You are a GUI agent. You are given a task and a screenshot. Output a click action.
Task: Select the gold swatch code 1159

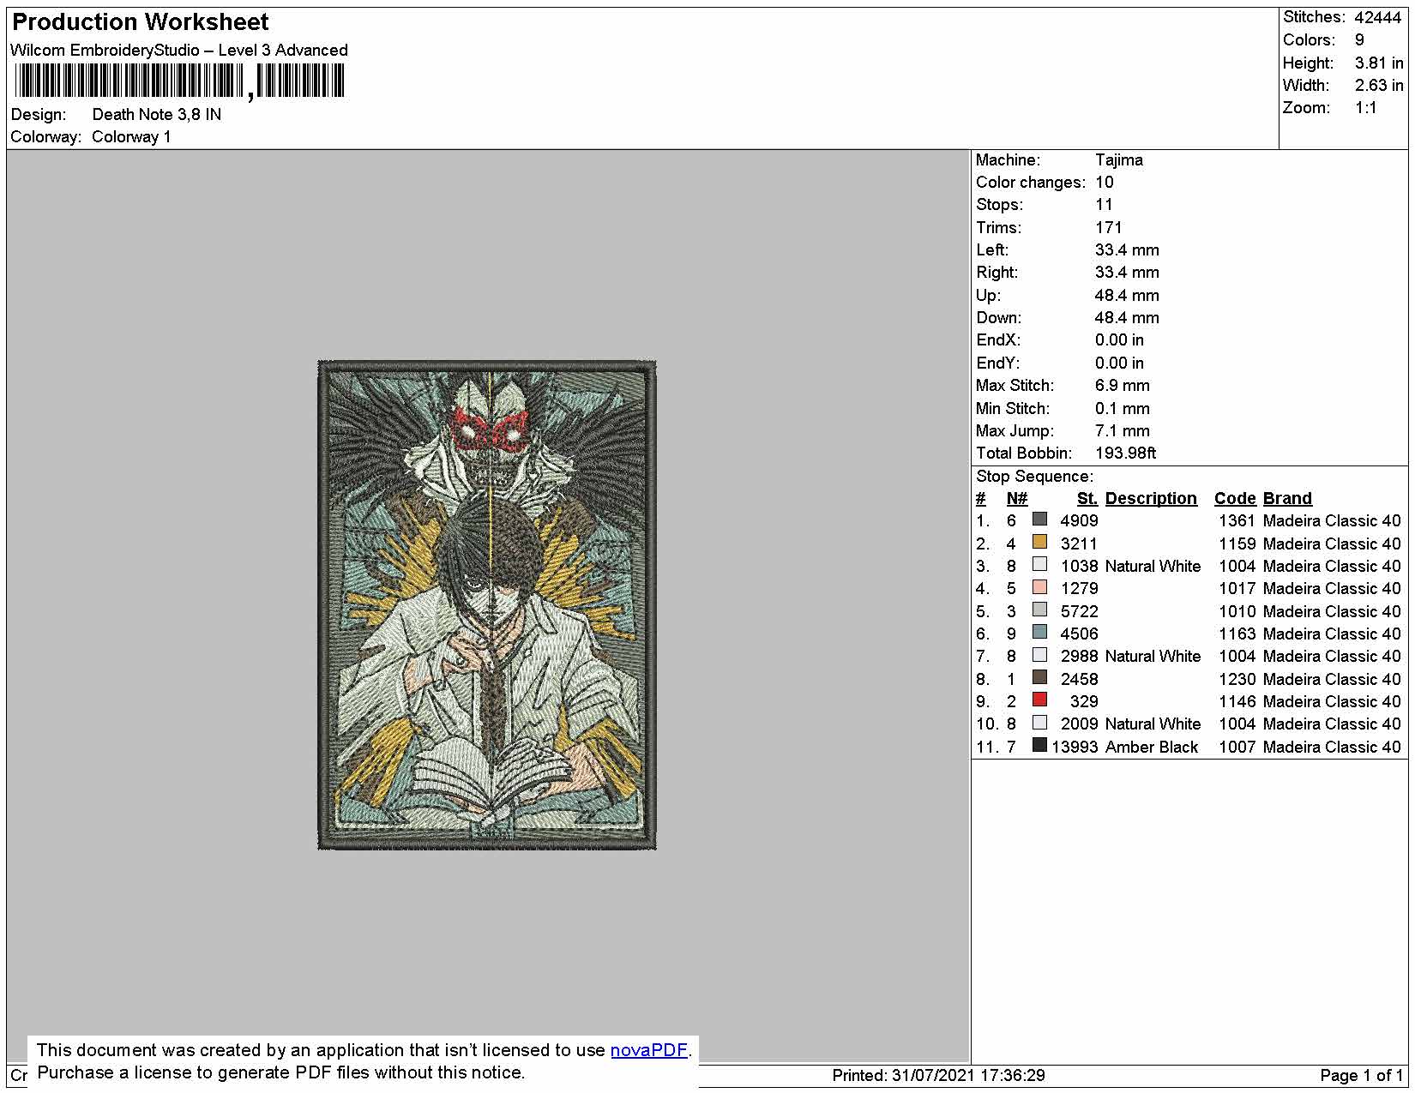[x=1039, y=542]
